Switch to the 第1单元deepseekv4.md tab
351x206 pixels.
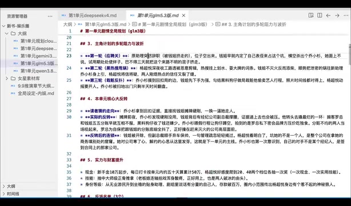tap(92, 15)
